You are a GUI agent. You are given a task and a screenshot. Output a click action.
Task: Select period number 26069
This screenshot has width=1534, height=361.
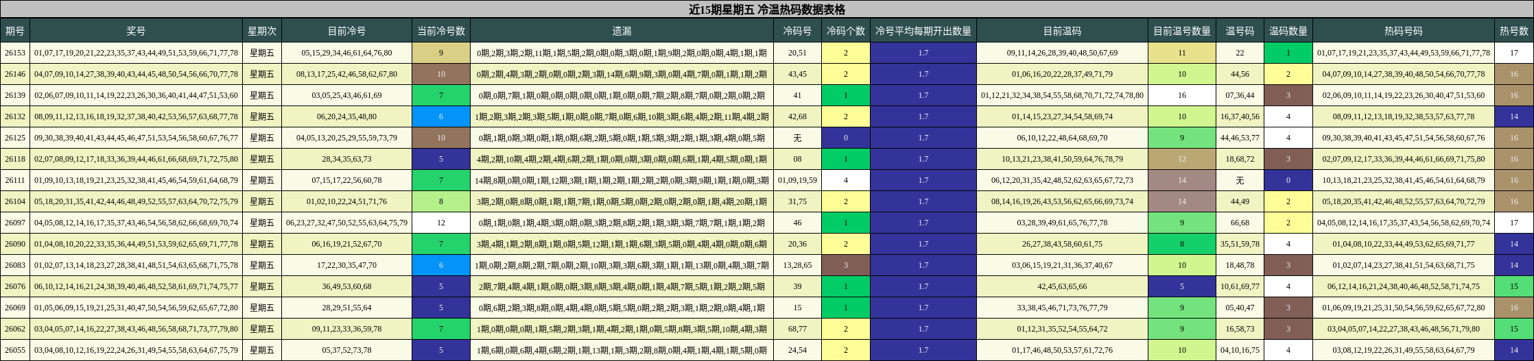tap(15, 308)
